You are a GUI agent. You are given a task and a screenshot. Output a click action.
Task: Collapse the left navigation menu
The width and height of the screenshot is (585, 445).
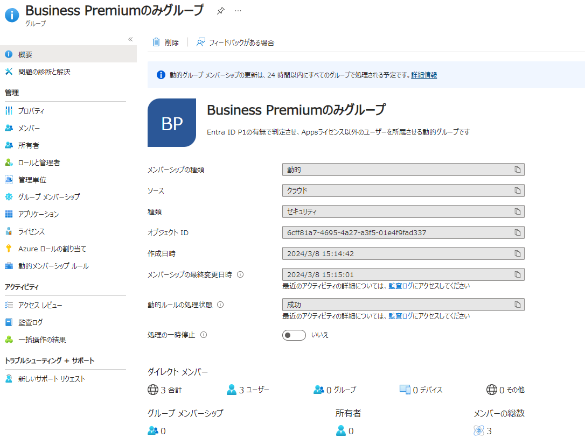[x=130, y=39]
